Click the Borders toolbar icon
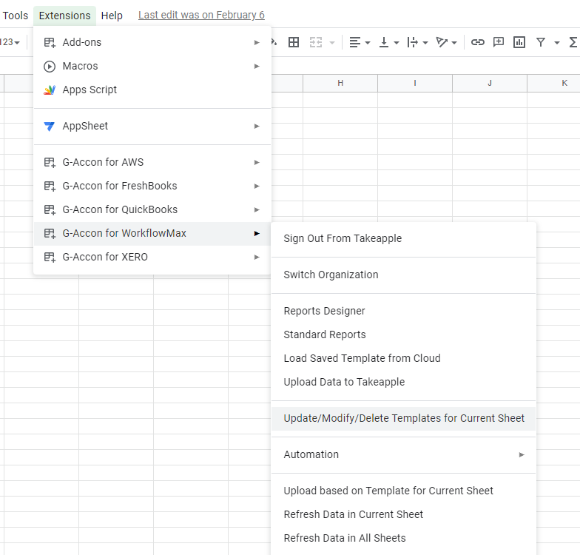 tap(294, 43)
